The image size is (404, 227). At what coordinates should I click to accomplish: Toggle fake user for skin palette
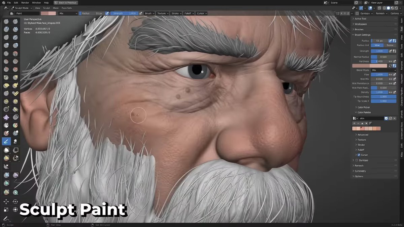click(x=386, y=118)
